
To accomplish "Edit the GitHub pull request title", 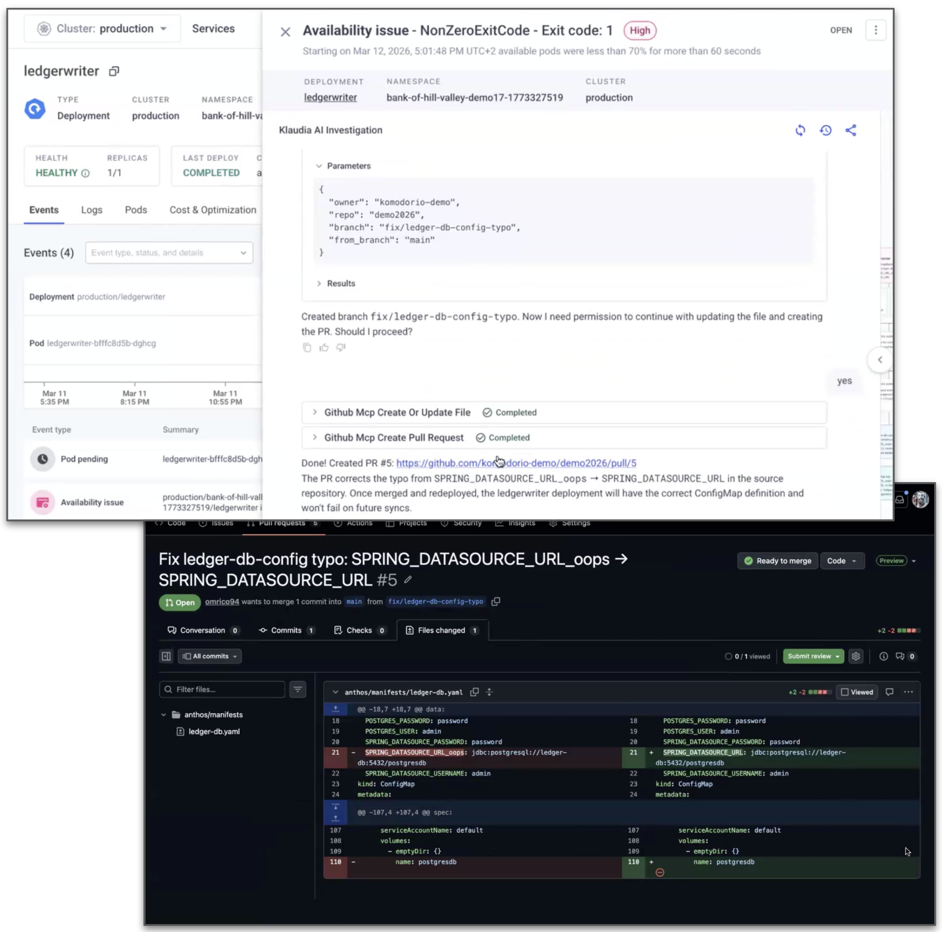I will point(408,580).
